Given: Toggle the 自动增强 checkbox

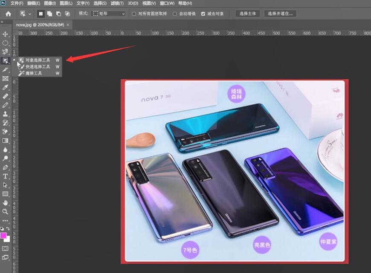Looking at the screenshot, I should point(175,14).
